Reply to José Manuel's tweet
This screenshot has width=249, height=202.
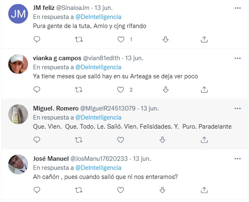37,190
